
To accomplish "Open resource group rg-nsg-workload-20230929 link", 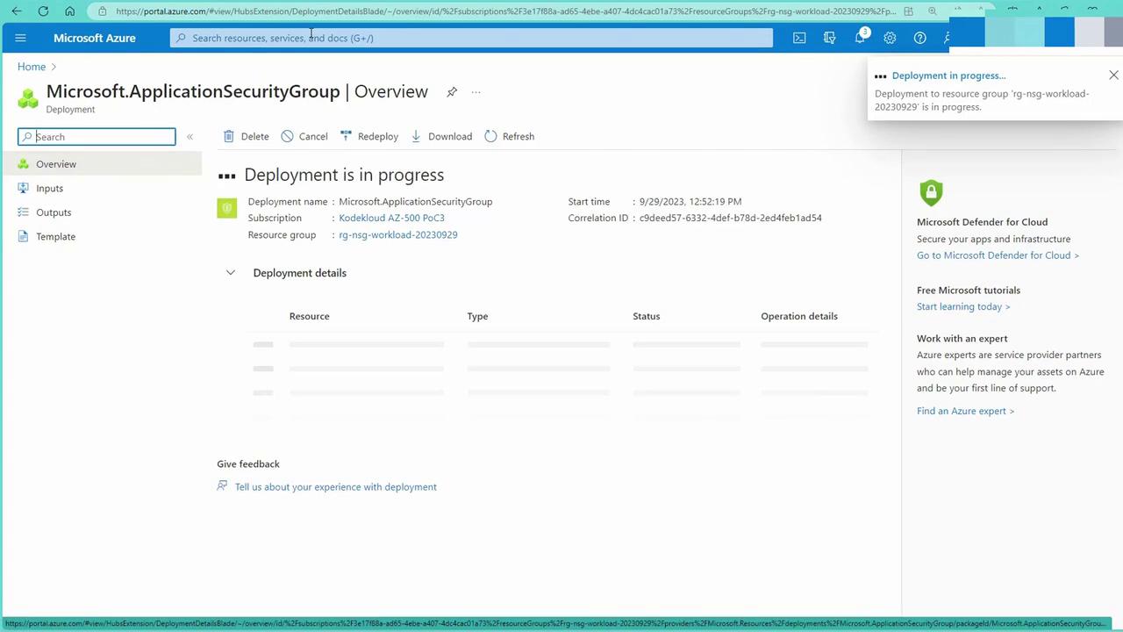I will 398,234.
